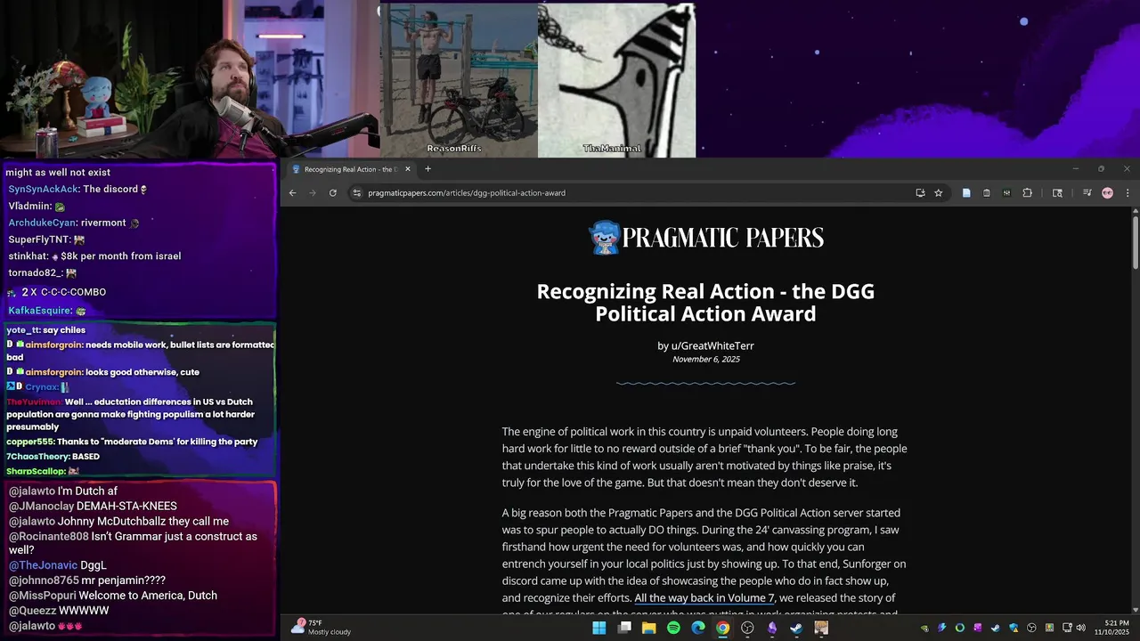Select the Recognizing Real Action tab
The height and width of the screenshot is (641, 1140).
tap(352, 169)
